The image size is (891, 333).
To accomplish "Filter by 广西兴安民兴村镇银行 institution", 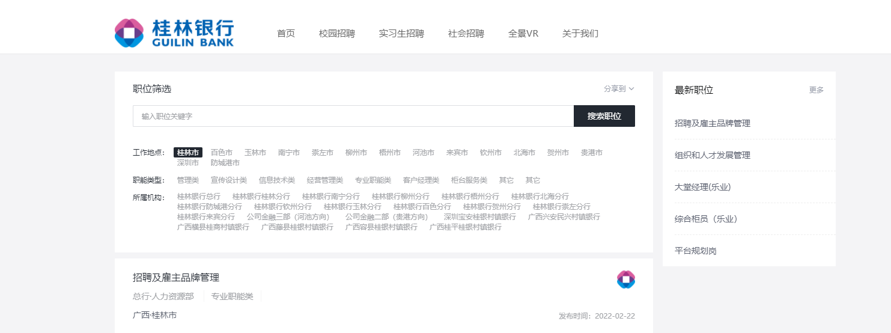I will pyautogui.click(x=564, y=217).
